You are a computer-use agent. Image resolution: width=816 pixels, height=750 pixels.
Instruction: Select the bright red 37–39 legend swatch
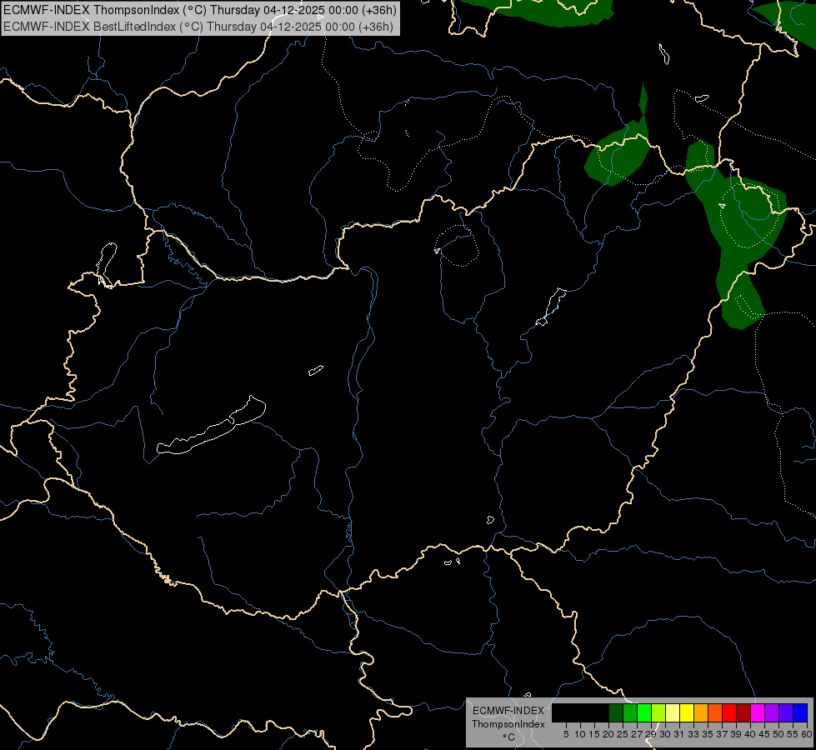pyautogui.click(x=729, y=712)
